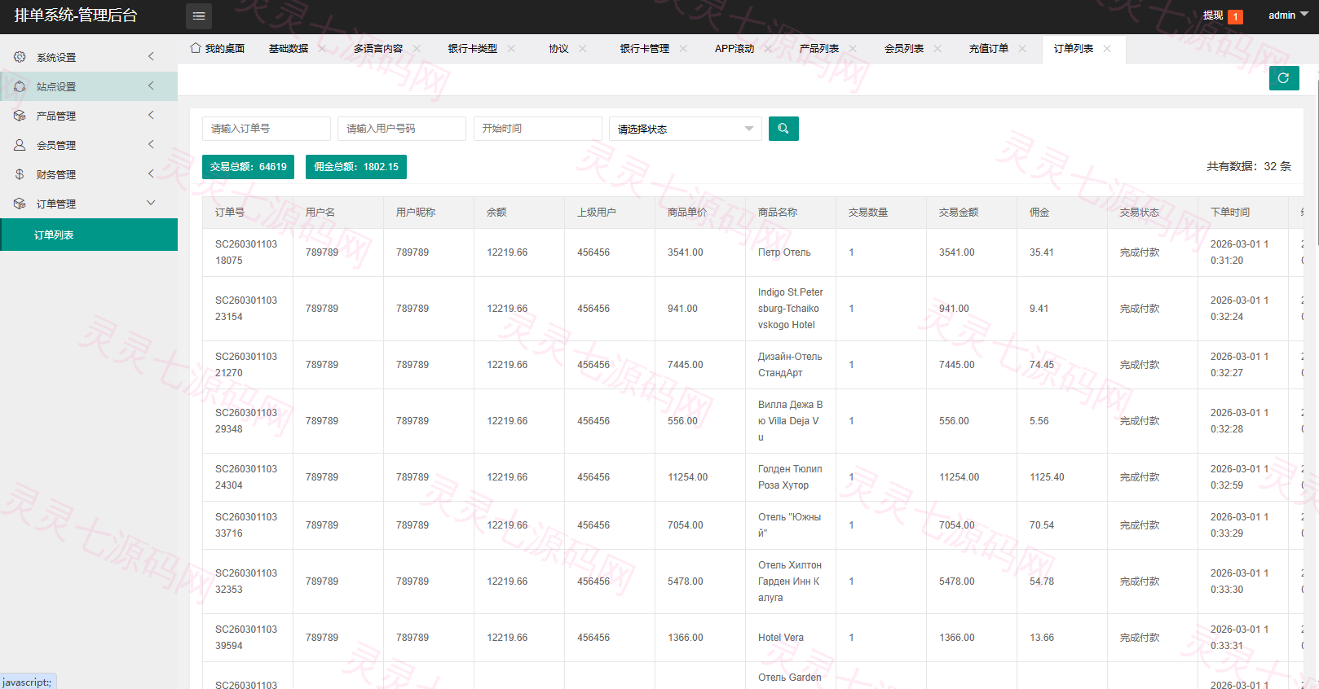Select 订单列表 in the sidebar

(x=89, y=235)
